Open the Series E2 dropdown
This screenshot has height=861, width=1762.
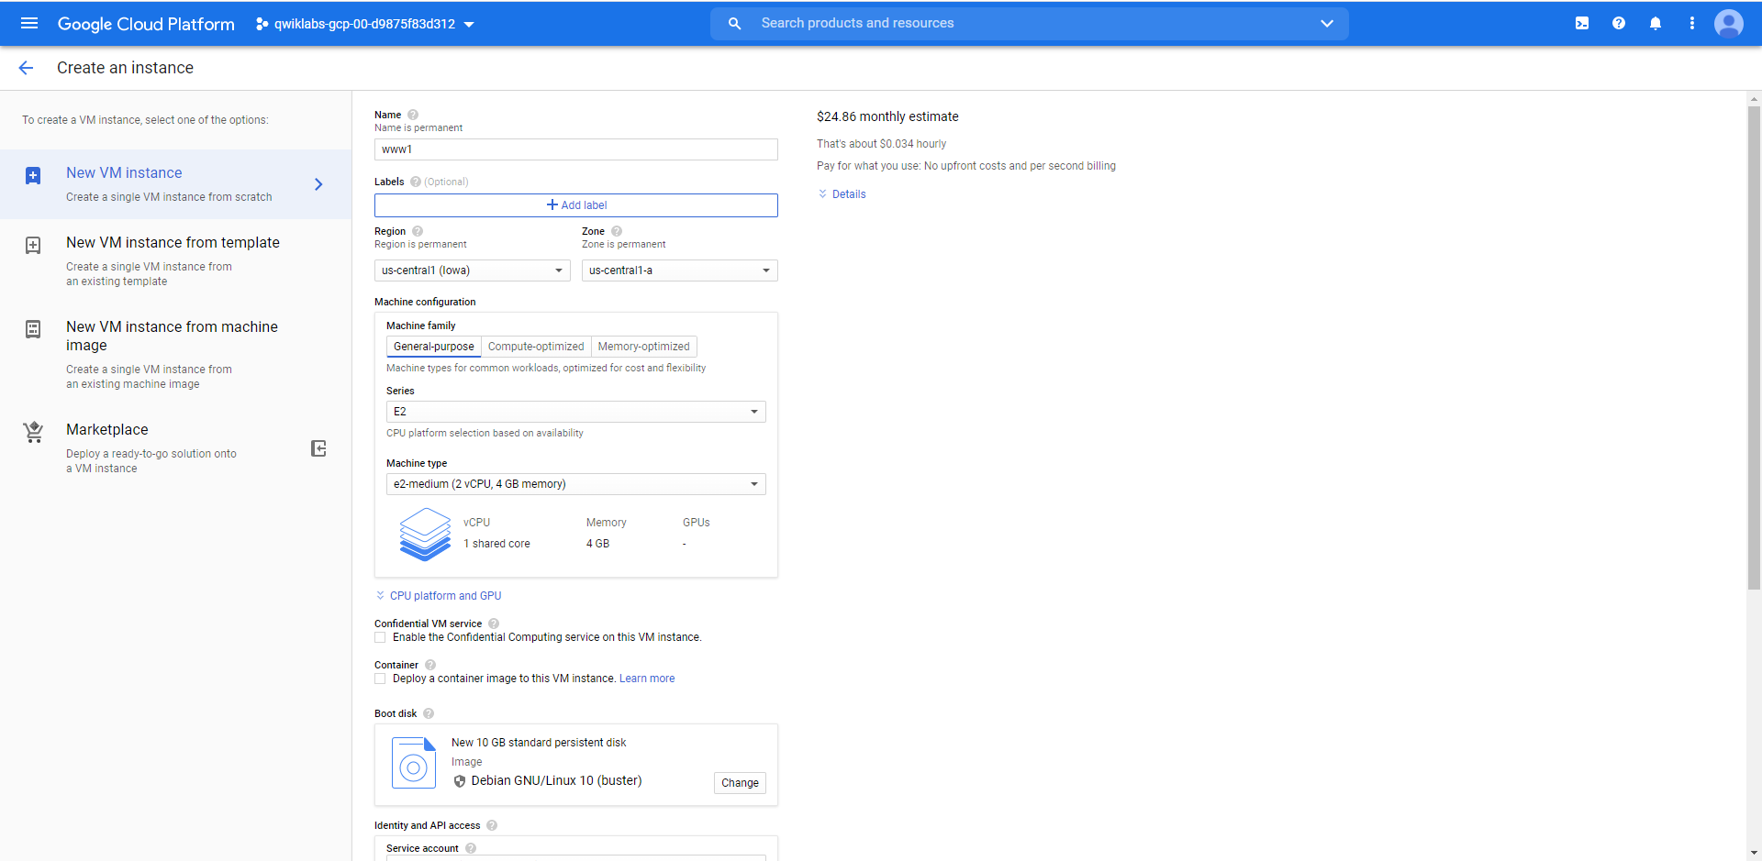576,412
